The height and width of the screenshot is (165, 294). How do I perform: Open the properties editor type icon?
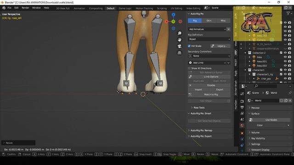tap(243, 86)
